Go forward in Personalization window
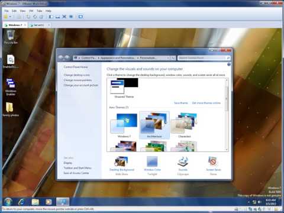The height and width of the screenshot is (213, 284). click(x=67, y=57)
